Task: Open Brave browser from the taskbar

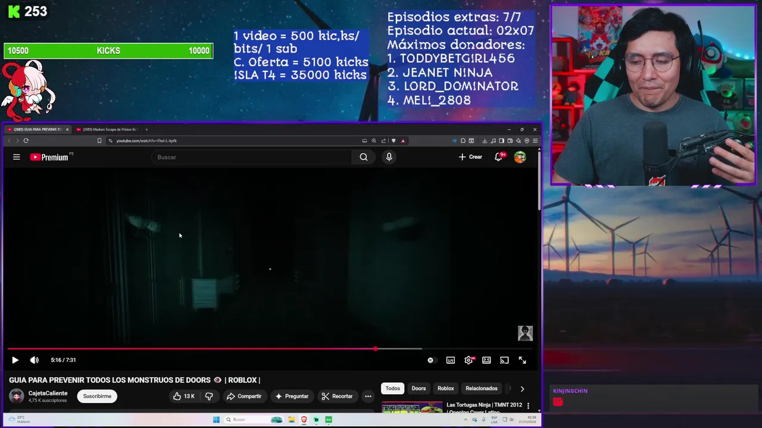Action: point(304,420)
